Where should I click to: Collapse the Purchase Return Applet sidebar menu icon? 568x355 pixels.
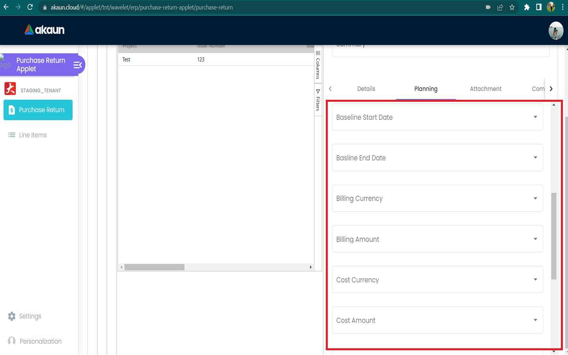click(x=77, y=65)
